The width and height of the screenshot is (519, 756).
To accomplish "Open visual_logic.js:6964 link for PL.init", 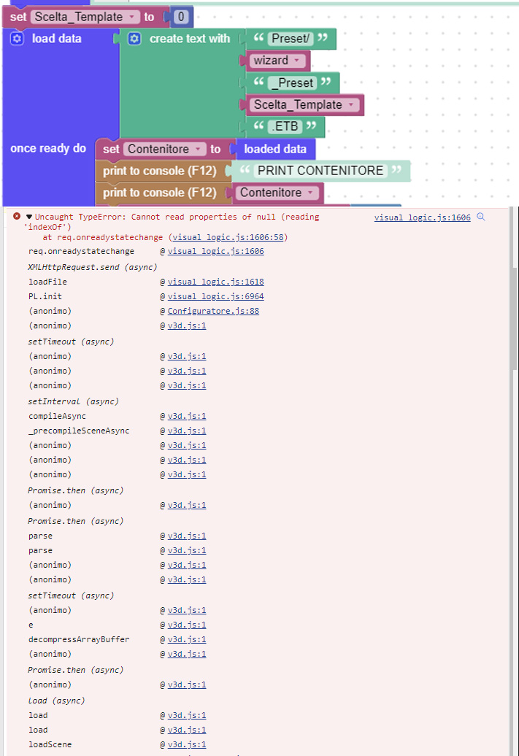I will point(215,296).
